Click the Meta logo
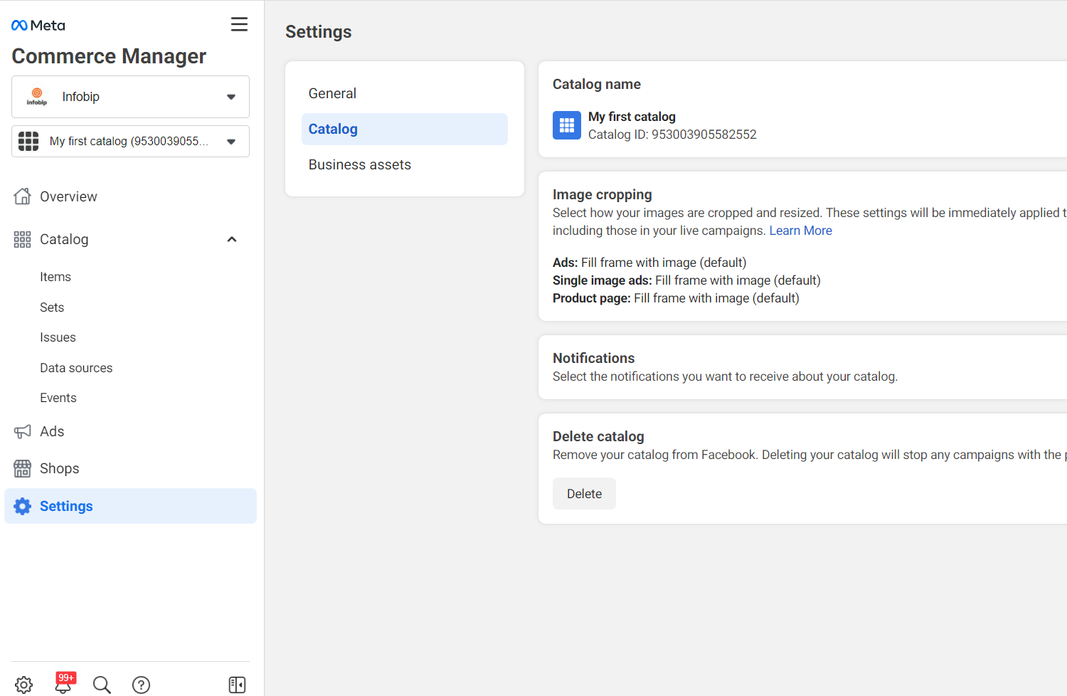Screen dimensions: 1067x696 38,26
